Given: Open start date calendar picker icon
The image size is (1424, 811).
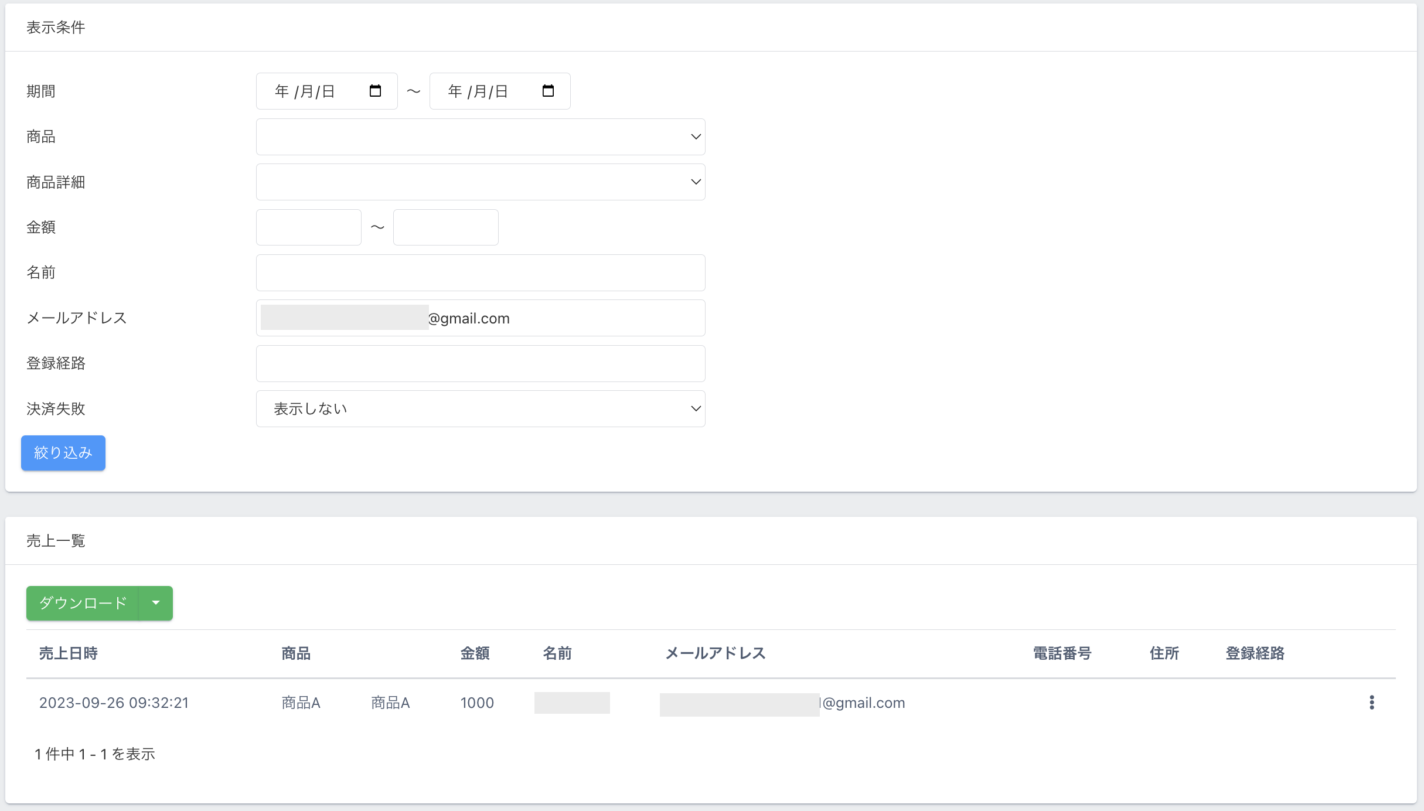Looking at the screenshot, I should (375, 91).
